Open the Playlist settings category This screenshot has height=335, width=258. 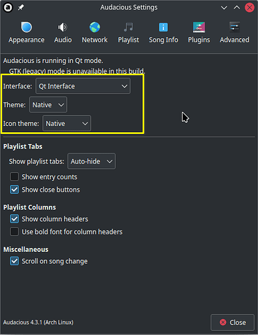(x=128, y=33)
